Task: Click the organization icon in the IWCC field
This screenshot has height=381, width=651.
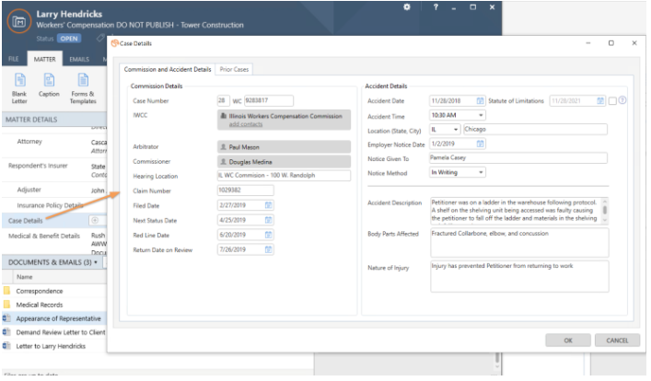Action: coord(224,116)
